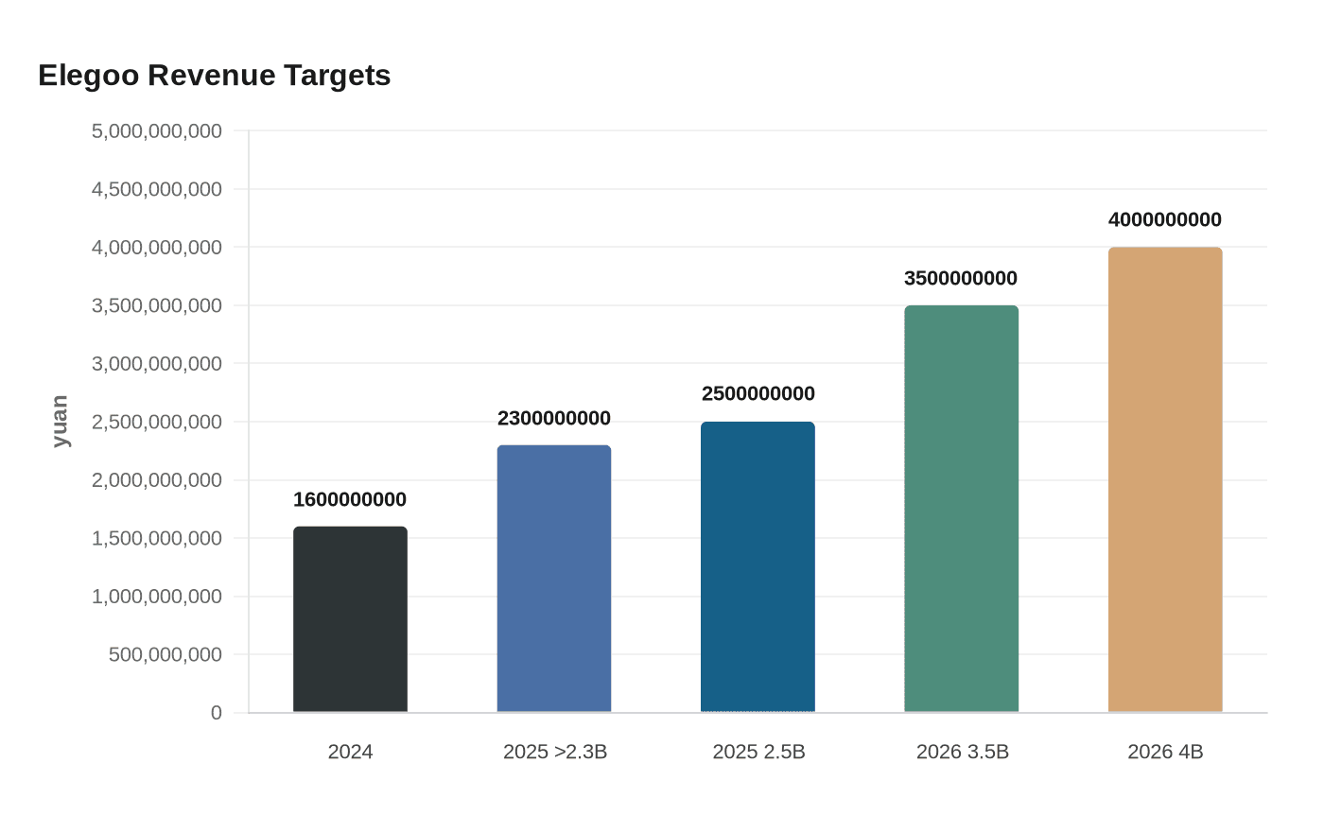The image size is (1324, 832).
Task: Click the 2300000000 data label
Action: pyautogui.click(x=554, y=418)
